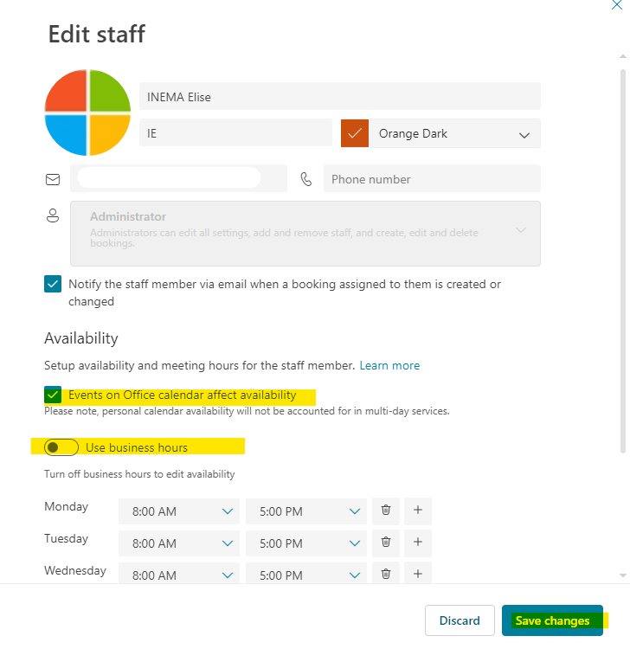The width and height of the screenshot is (630, 649).
Task: Open the Administrator role dropdown
Action: click(x=305, y=234)
